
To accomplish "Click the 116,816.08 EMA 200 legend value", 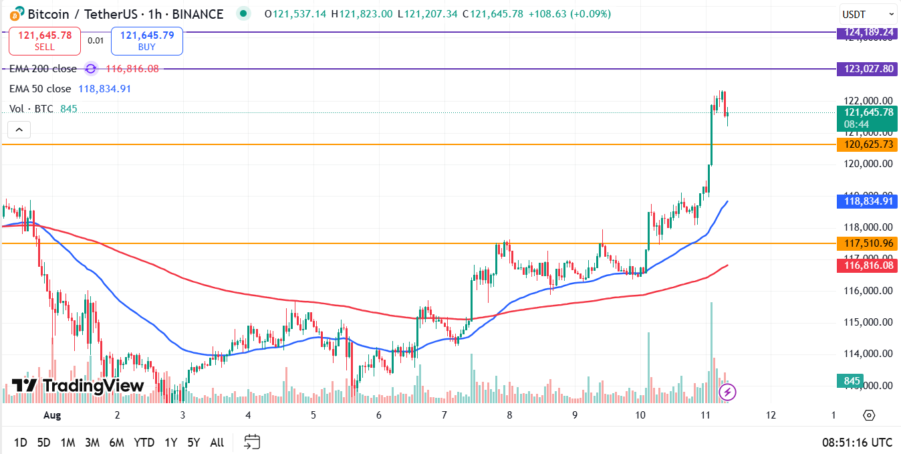I will click(x=132, y=68).
